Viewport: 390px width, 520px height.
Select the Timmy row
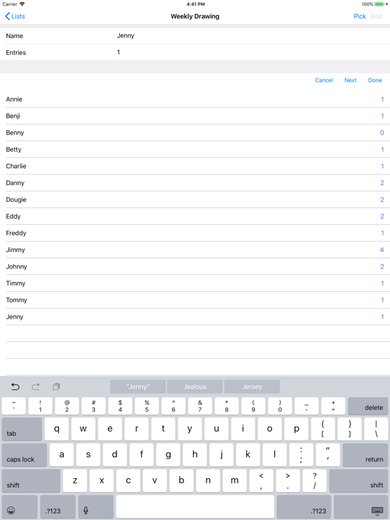[195, 284]
